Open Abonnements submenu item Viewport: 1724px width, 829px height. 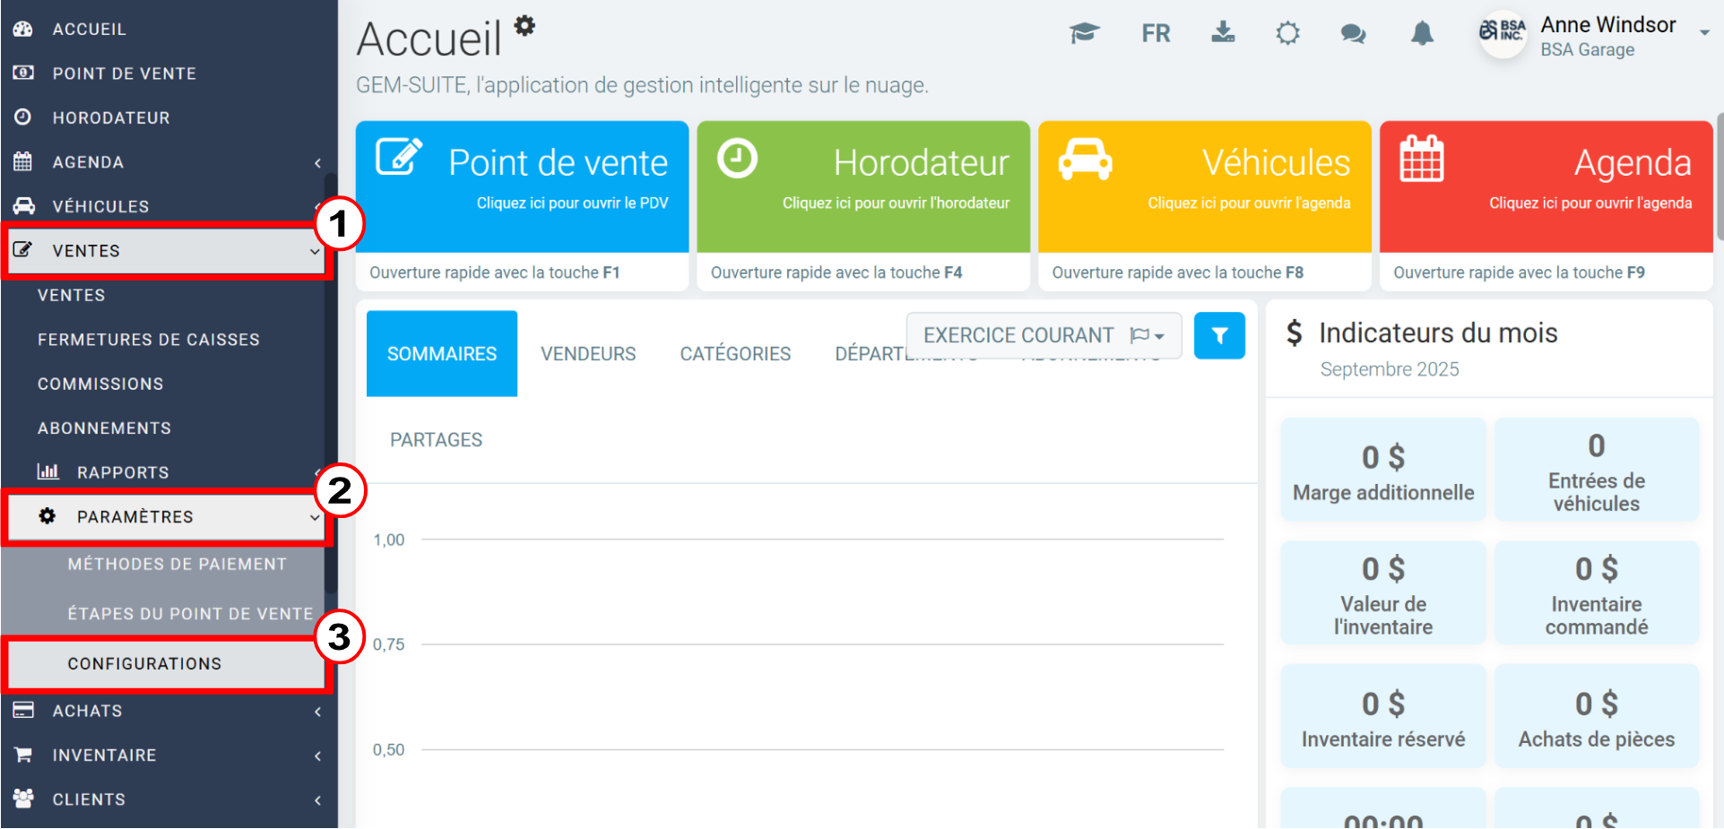(104, 428)
